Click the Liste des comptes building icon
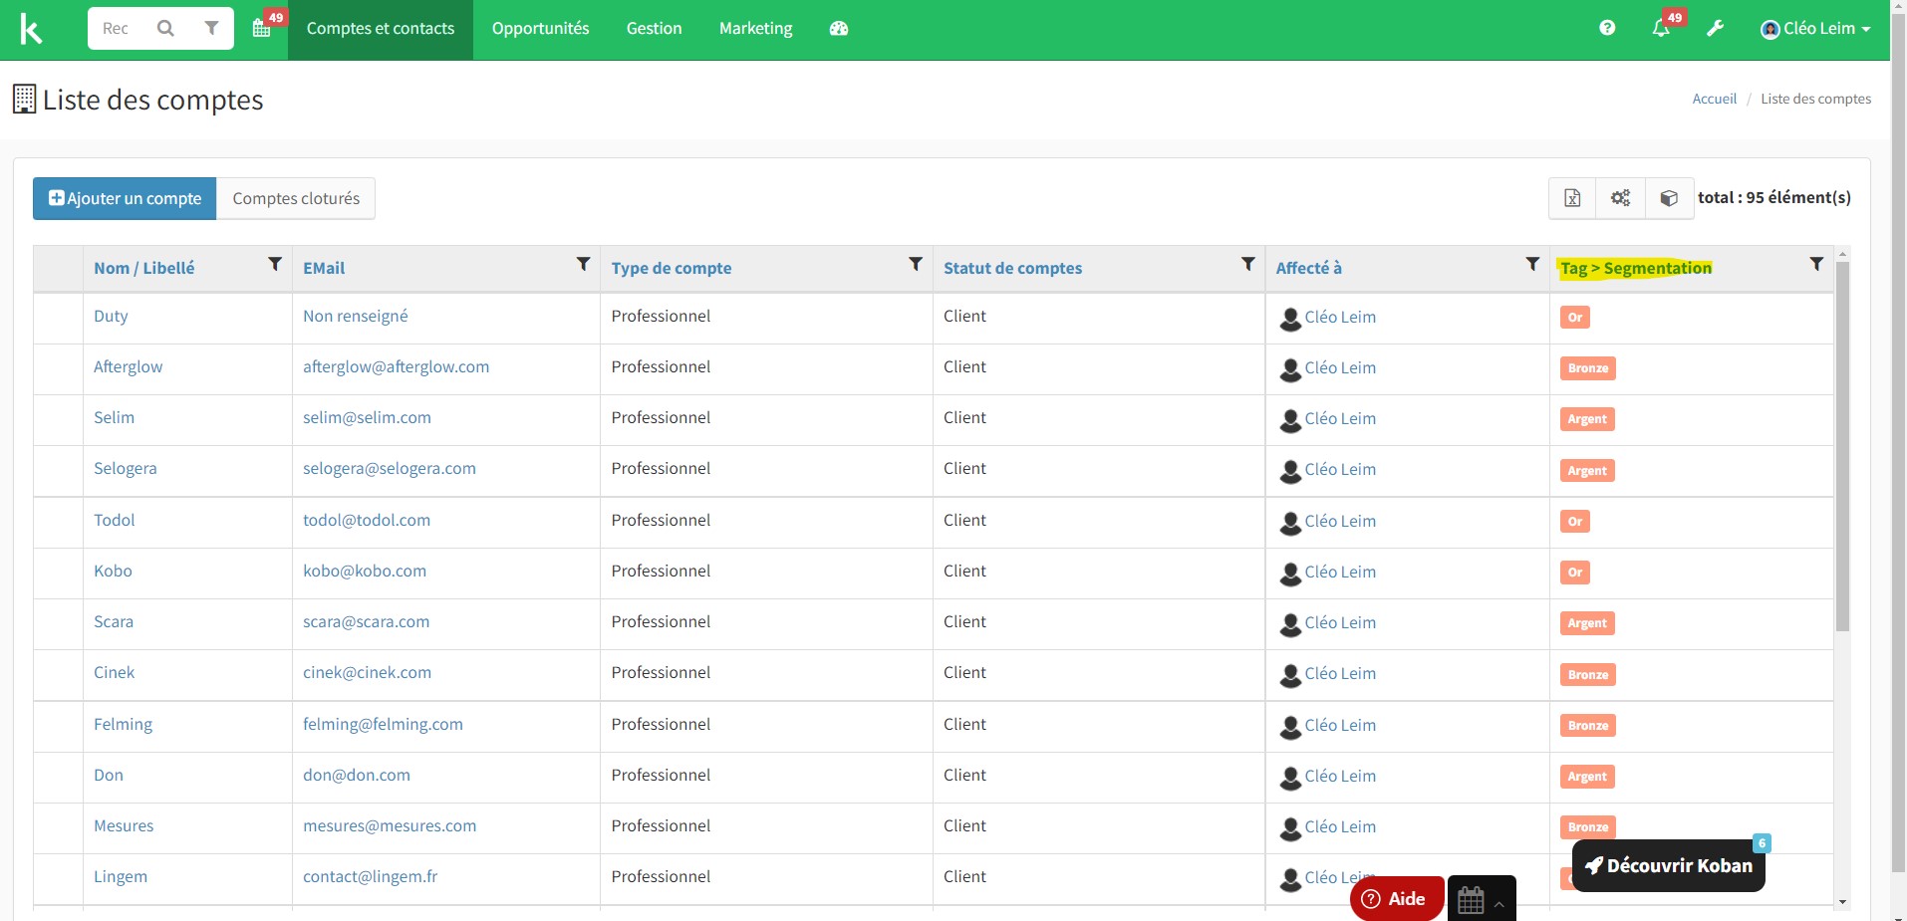 pyautogui.click(x=24, y=99)
